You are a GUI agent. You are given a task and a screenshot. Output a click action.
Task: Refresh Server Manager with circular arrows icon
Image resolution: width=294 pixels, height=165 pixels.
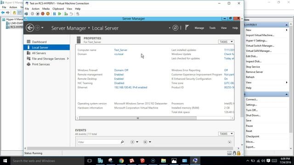[175, 28]
